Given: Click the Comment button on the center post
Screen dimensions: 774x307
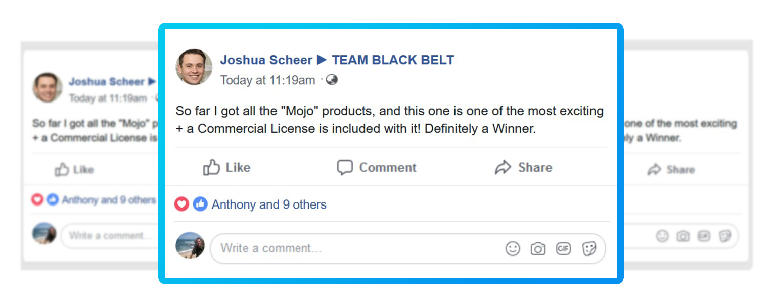Looking at the screenshot, I should (x=377, y=168).
